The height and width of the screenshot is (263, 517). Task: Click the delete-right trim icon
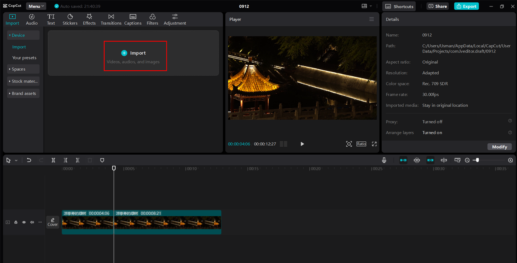pyautogui.click(x=78, y=160)
